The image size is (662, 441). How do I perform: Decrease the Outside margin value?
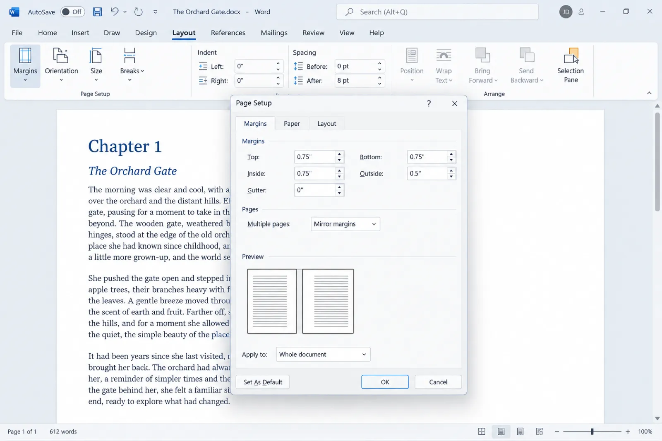point(451,177)
